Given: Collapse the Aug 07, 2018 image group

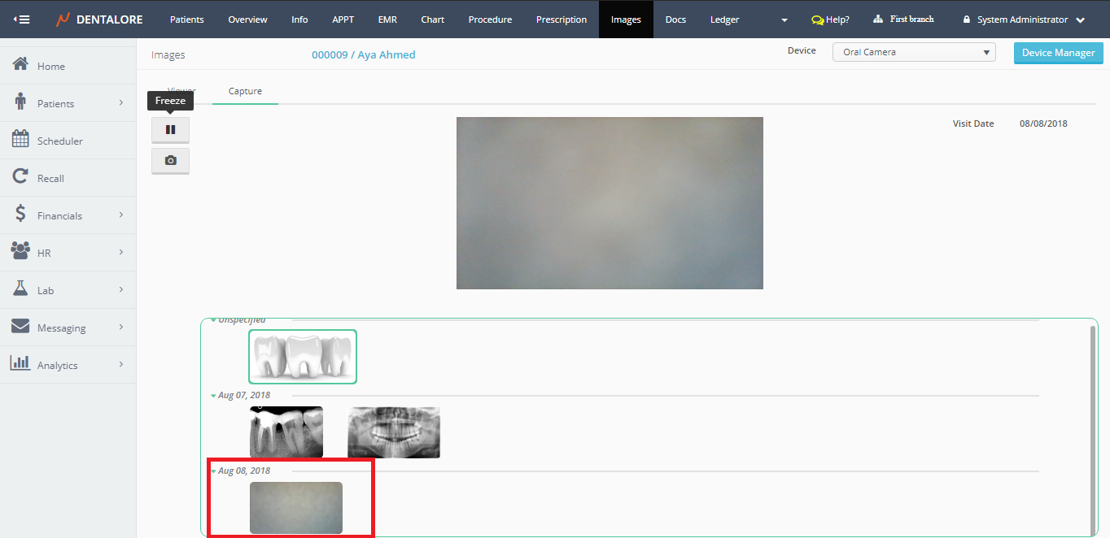Looking at the screenshot, I should tap(214, 395).
